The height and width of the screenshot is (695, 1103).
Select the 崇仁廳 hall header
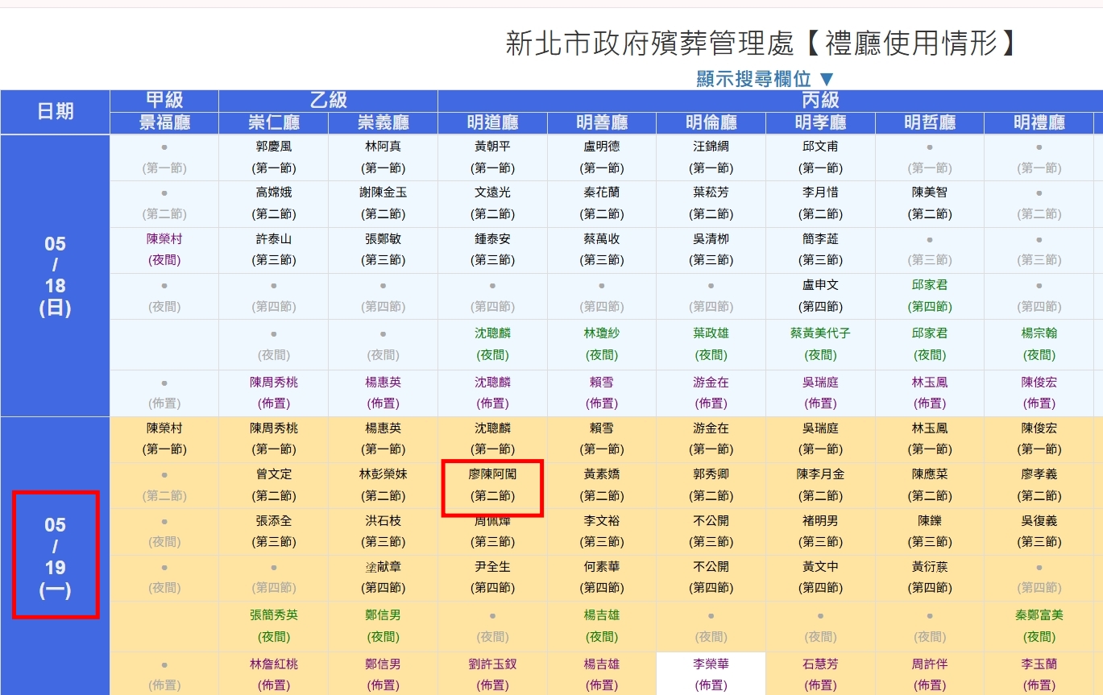pos(274,122)
